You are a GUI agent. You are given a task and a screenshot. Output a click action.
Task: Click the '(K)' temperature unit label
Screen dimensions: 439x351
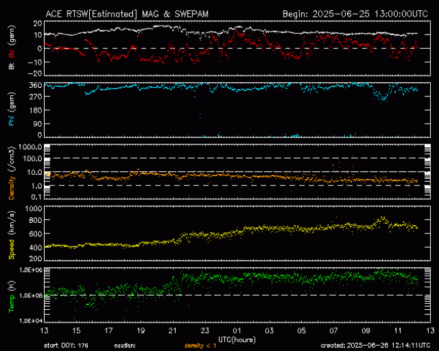click(x=11, y=286)
